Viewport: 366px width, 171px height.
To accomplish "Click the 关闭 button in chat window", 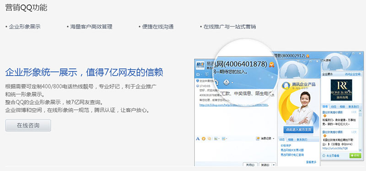I will pyautogui.click(x=250, y=165).
